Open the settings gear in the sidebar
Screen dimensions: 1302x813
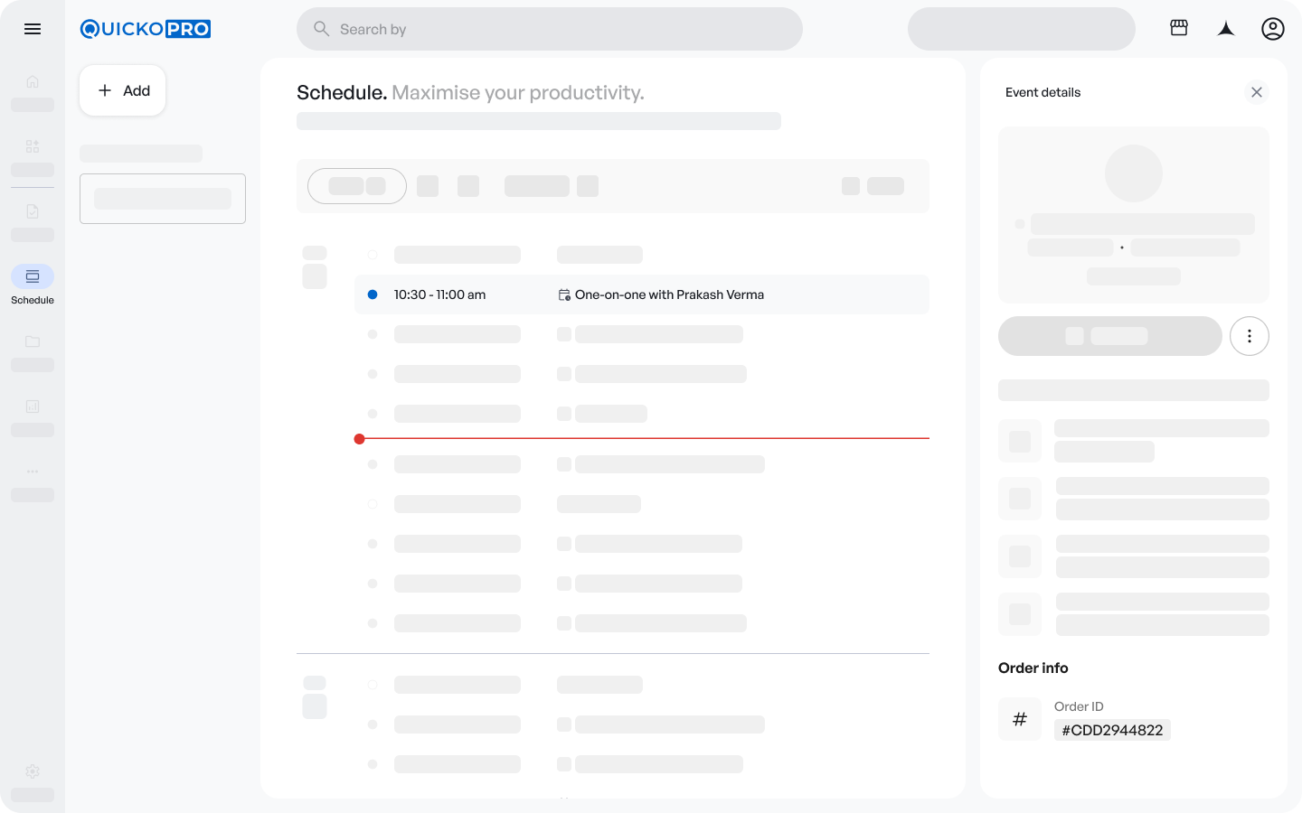click(33, 771)
